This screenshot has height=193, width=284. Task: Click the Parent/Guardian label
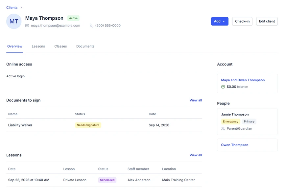239,128
